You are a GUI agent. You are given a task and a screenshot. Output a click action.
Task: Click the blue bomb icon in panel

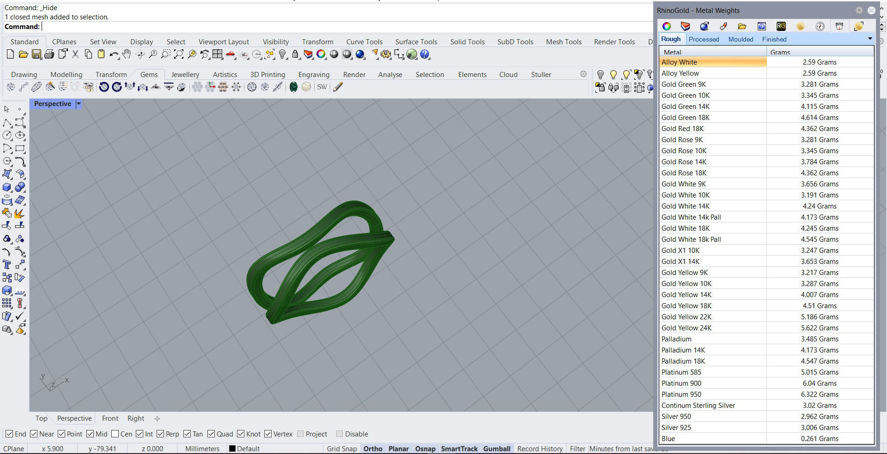(x=704, y=26)
